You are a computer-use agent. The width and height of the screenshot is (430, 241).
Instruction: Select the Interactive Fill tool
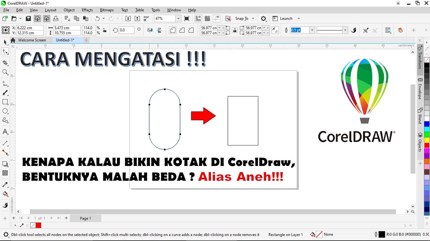pyautogui.click(x=5, y=193)
